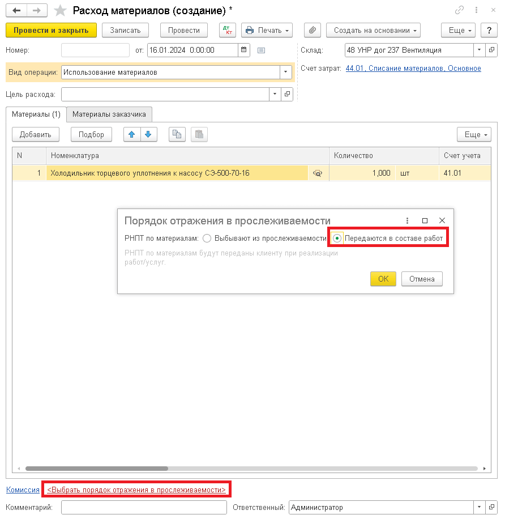Switch to 'Материалы заказчика' tab
Image resolution: width=505 pixels, height=519 pixels.
109,114
